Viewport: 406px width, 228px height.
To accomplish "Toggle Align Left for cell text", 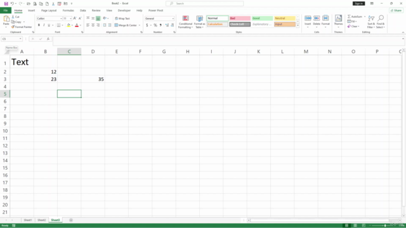I will coord(88,25).
